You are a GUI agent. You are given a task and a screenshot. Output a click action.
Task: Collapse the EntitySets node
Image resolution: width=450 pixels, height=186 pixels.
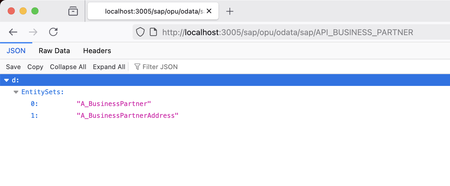(x=16, y=92)
